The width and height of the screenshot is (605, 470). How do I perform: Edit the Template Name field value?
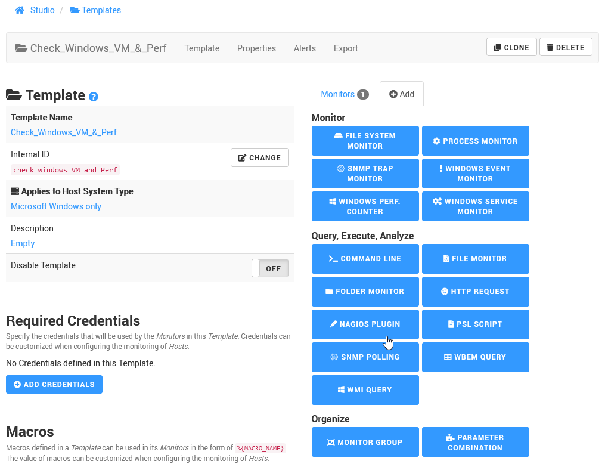64,132
